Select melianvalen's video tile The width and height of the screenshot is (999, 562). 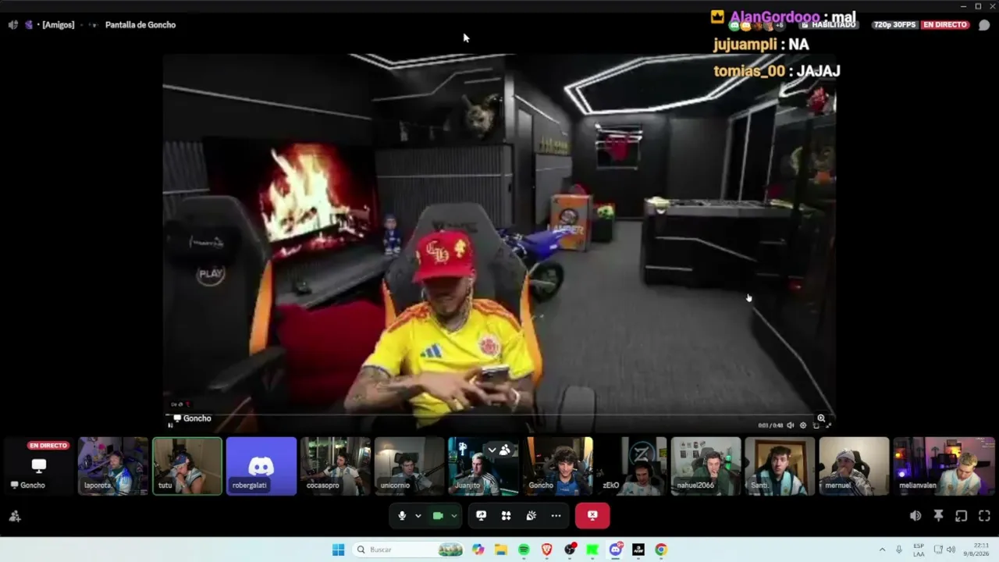pyautogui.click(x=944, y=466)
